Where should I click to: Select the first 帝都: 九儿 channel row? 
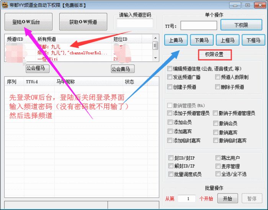click(x=78, y=47)
